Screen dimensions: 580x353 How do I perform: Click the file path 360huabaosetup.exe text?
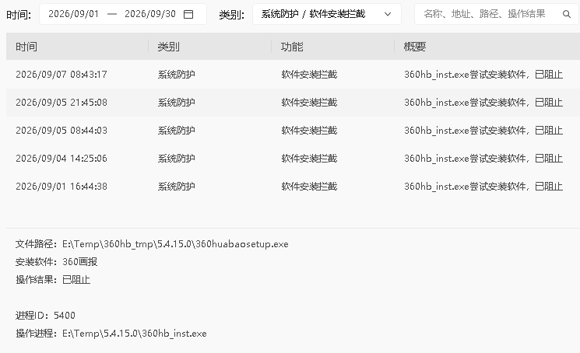pos(175,244)
